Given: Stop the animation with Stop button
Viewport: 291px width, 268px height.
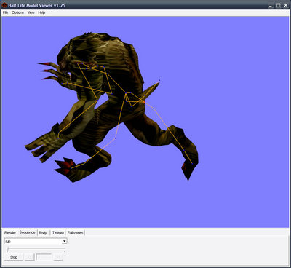Looking at the screenshot, I should coord(14,257).
